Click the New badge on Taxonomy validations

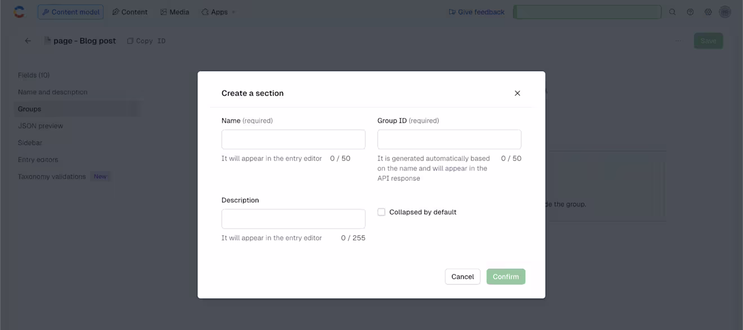[100, 176]
